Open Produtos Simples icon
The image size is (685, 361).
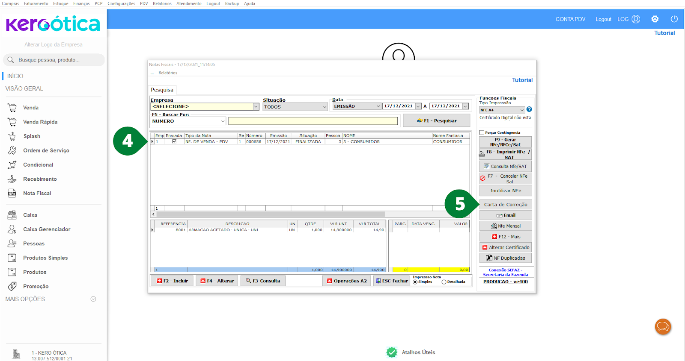pyautogui.click(x=12, y=258)
